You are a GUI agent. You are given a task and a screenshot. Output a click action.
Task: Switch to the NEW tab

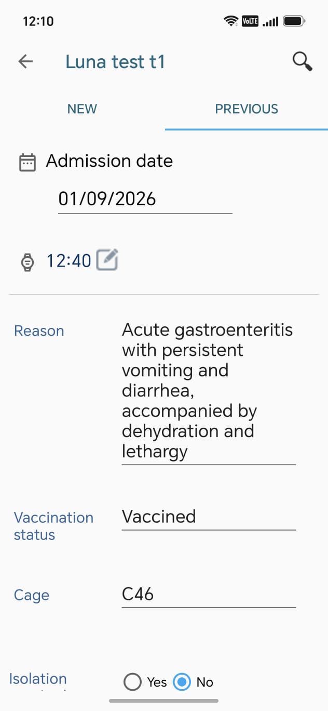click(82, 109)
